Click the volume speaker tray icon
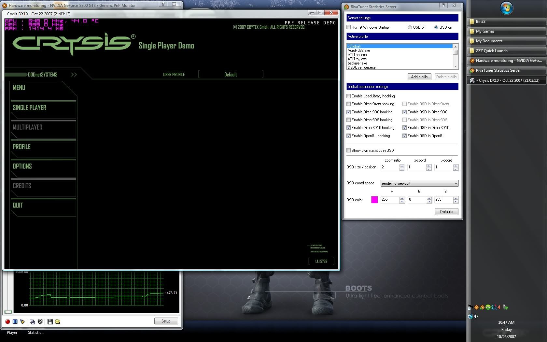This screenshot has height=342, width=547. pyautogui.click(x=476, y=316)
